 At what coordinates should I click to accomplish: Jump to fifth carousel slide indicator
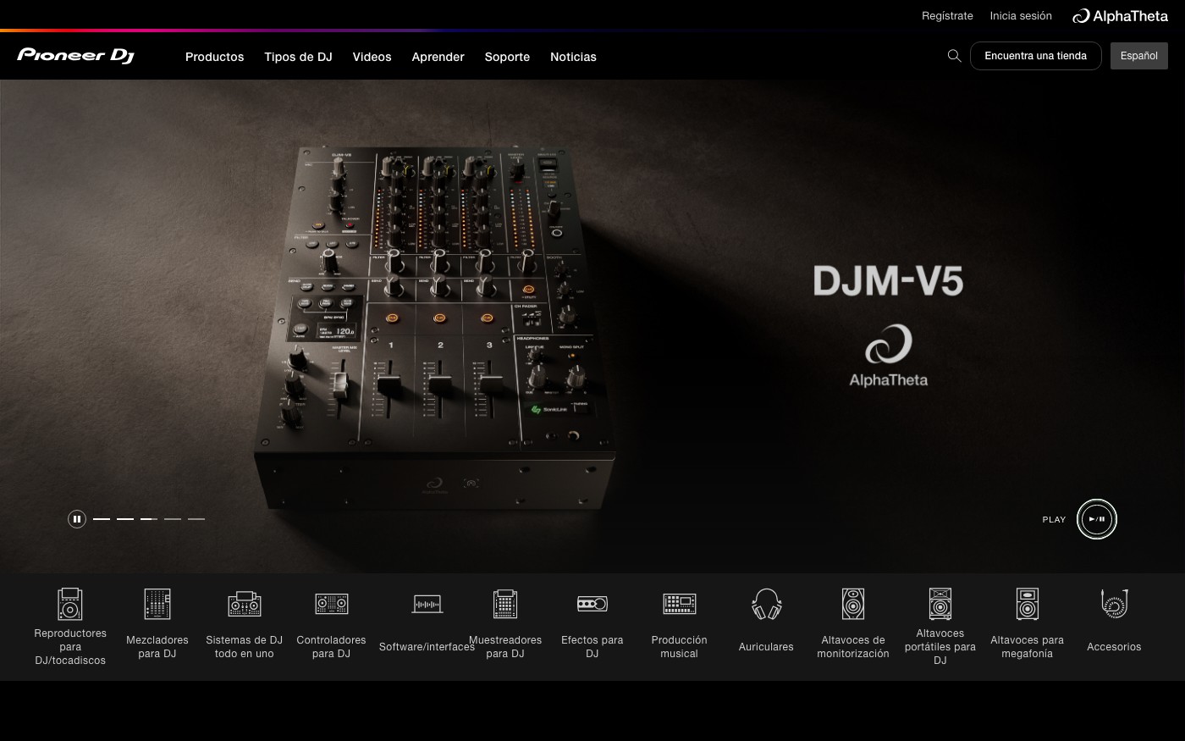[x=196, y=519]
